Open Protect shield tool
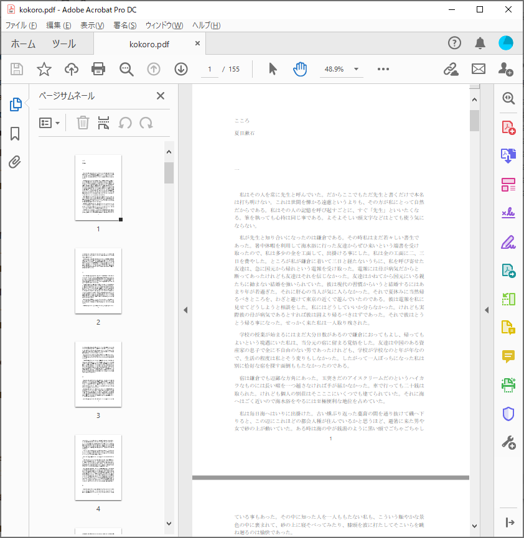The image size is (524, 538). click(x=508, y=414)
